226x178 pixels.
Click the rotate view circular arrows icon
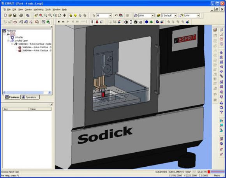click(x=60, y=15)
